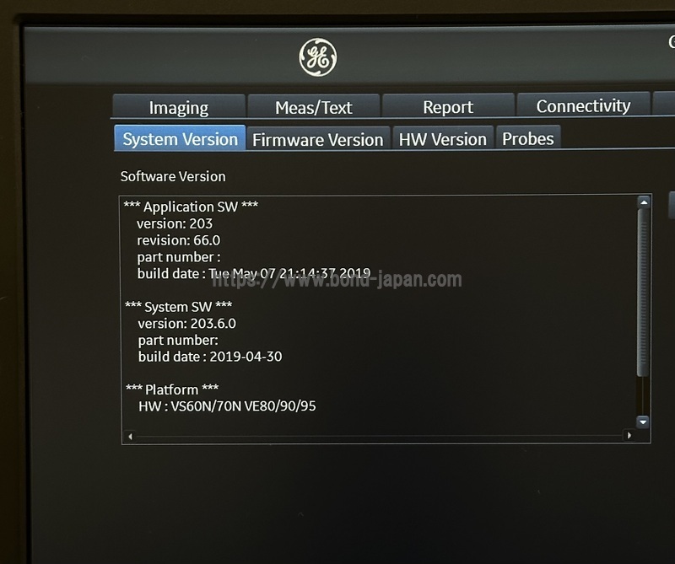Click the horizontal scrollbar left arrow
Screen dimensions: 675x564
click(x=129, y=436)
